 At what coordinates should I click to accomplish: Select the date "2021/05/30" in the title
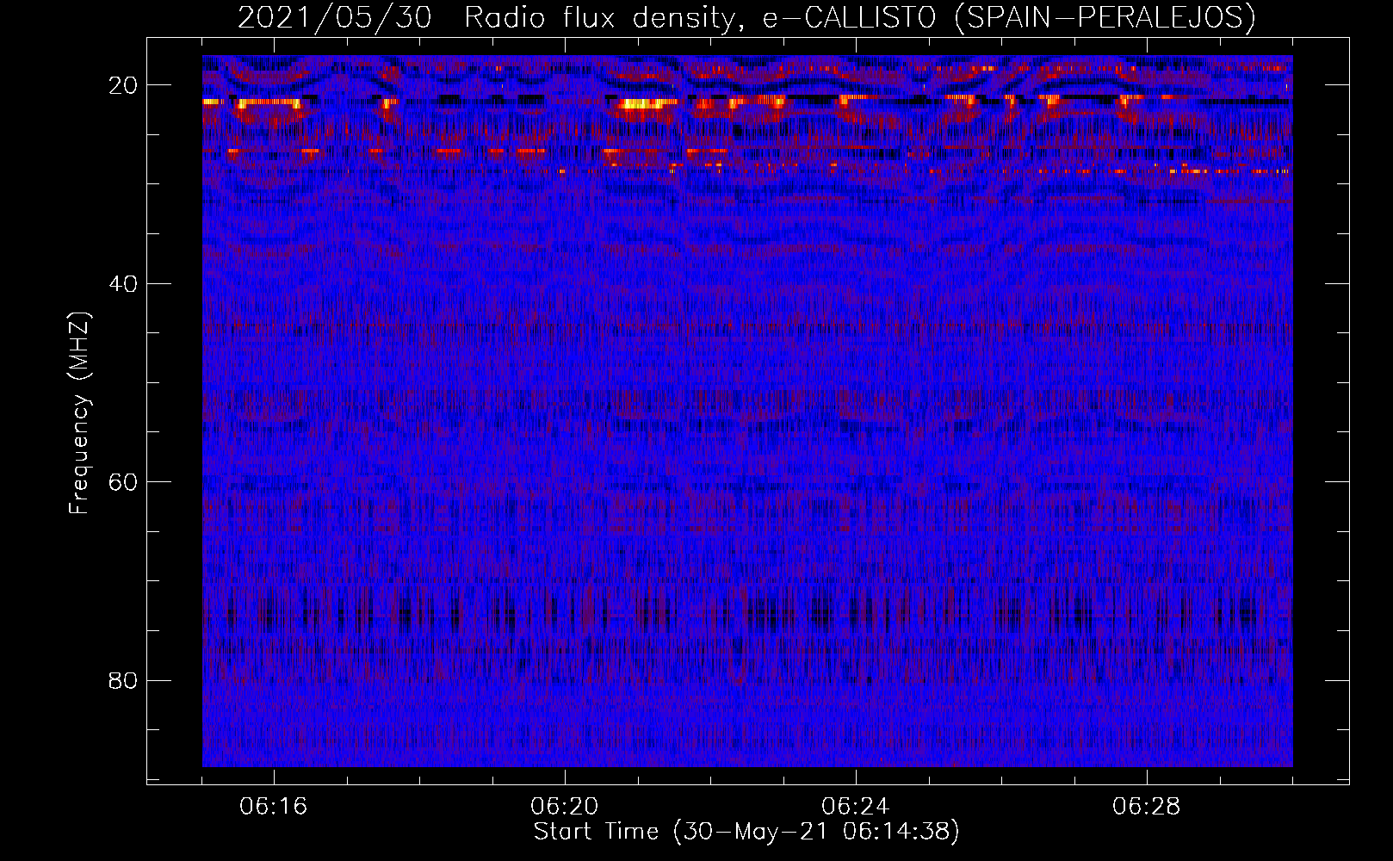(x=334, y=17)
